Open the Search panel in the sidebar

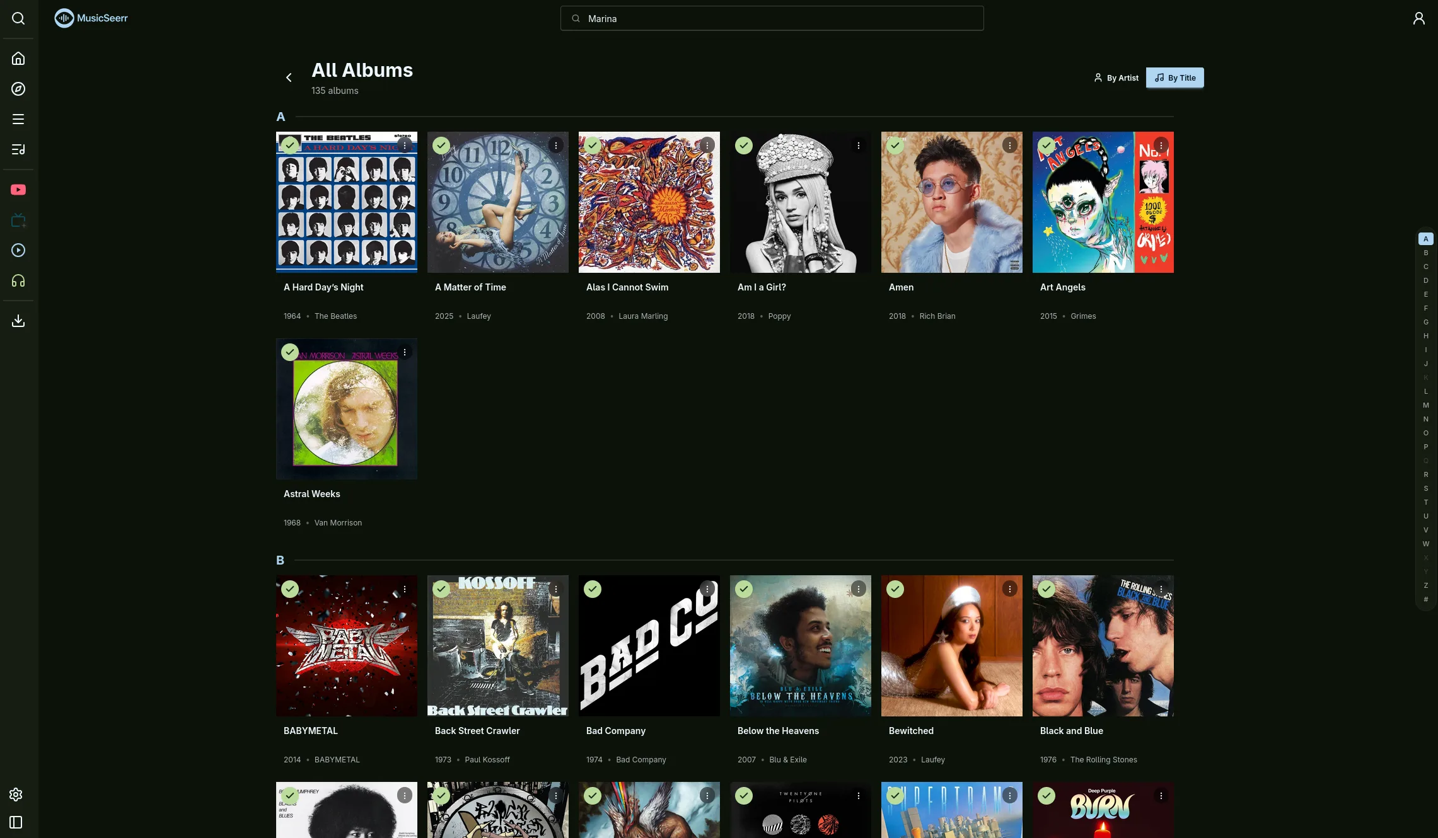coord(18,18)
